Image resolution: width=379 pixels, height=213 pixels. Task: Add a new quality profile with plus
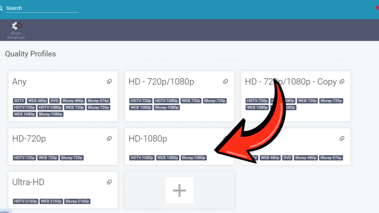coord(180,190)
